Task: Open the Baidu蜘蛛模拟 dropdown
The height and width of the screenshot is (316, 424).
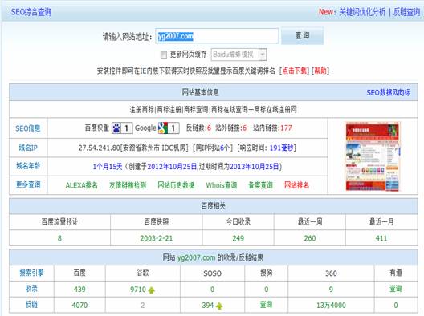Action: tap(238, 55)
